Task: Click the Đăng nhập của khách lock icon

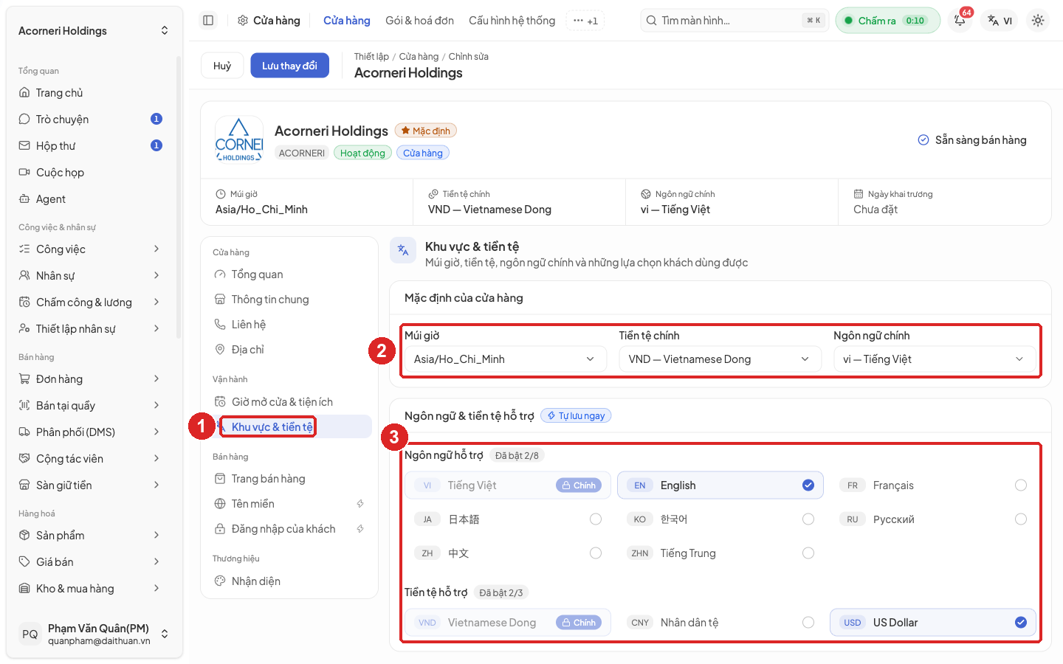Action: click(220, 529)
